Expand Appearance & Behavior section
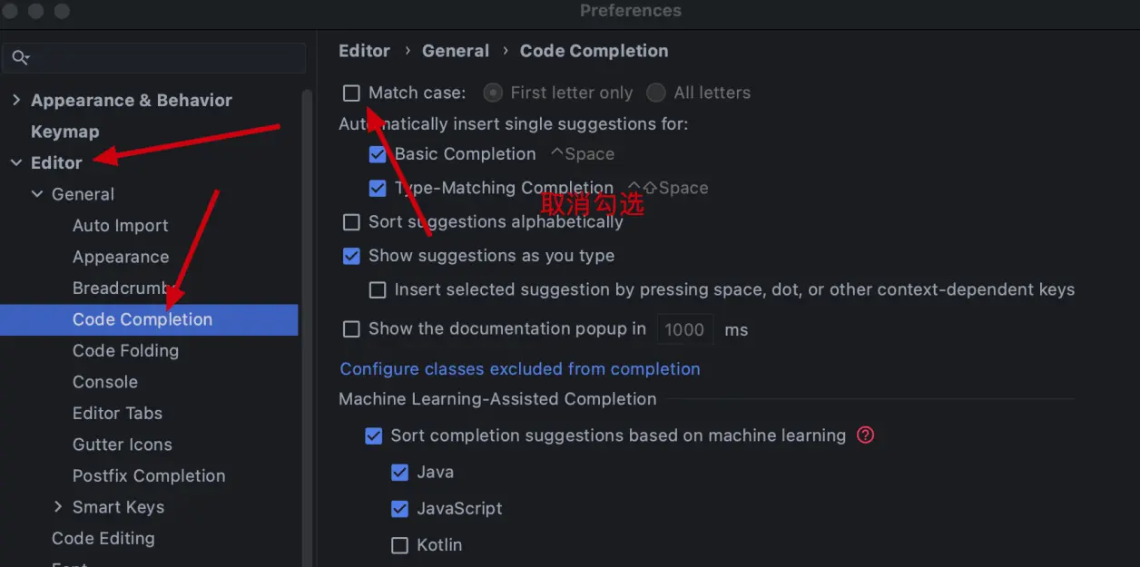Screen dimensions: 1140x567 16,100
